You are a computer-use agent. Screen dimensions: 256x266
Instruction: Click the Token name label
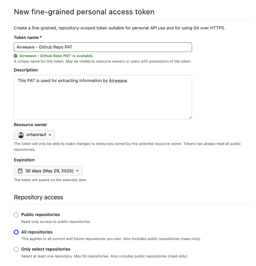tap(28, 37)
